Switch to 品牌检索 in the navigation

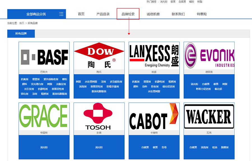[x=128, y=14]
